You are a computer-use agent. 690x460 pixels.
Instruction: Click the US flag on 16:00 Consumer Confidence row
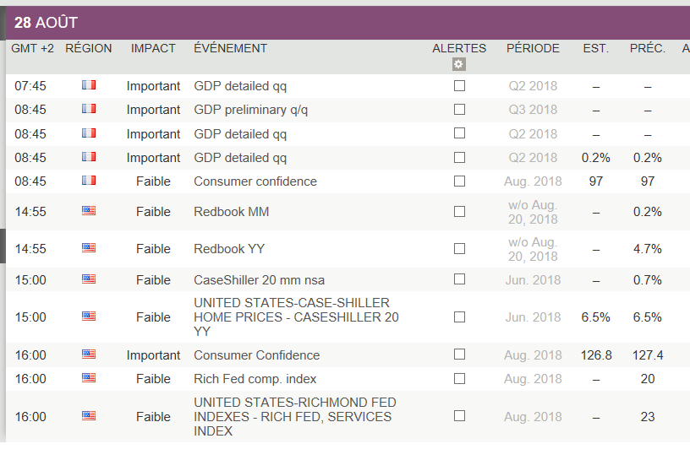pyautogui.click(x=89, y=354)
